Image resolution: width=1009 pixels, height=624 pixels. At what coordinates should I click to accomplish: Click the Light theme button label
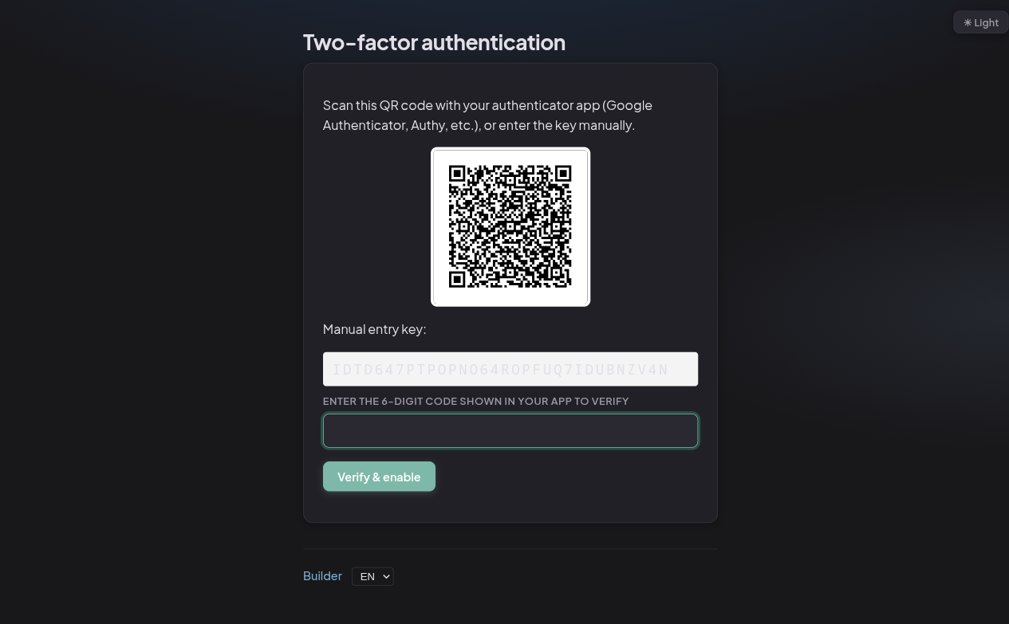986,22
